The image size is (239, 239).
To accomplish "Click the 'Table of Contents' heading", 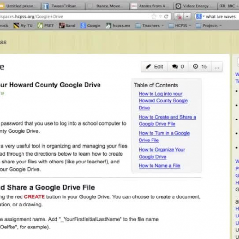I will (x=156, y=85).
